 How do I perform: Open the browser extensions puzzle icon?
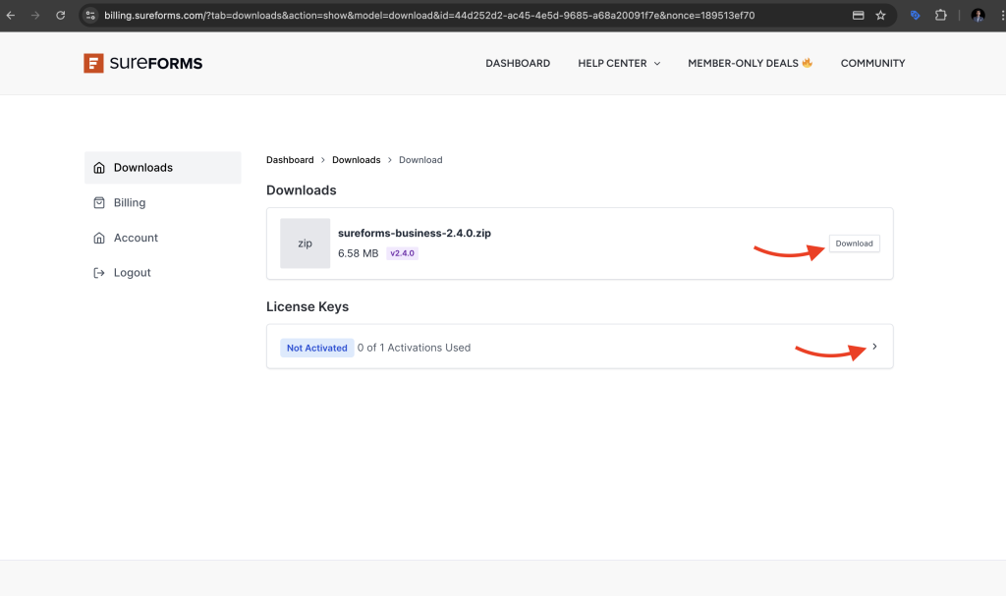coord(940,16)
